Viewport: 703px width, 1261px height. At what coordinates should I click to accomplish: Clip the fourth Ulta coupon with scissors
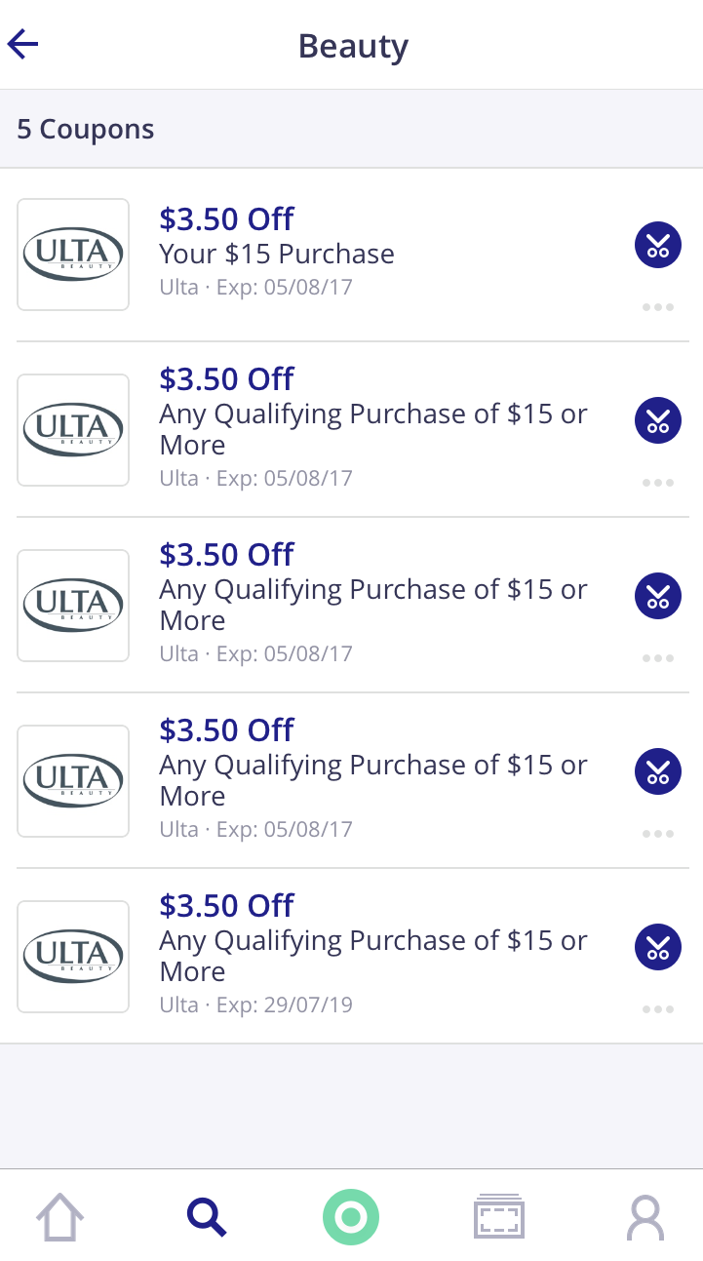point(658,771)
